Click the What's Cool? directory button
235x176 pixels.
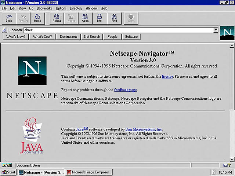tap(43, 37)
